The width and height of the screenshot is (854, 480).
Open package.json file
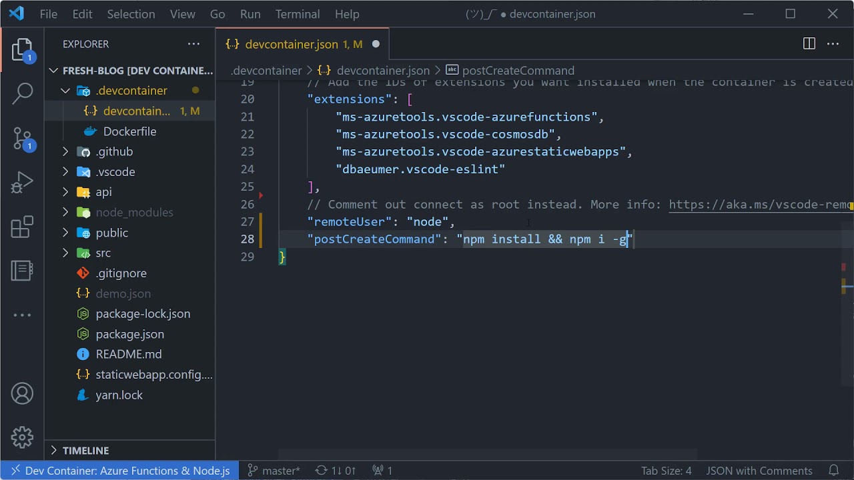pos(129,334)
